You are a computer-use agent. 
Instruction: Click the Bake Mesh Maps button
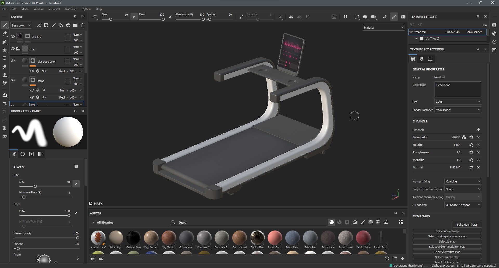pyautogui.click(x=467, y=225)
